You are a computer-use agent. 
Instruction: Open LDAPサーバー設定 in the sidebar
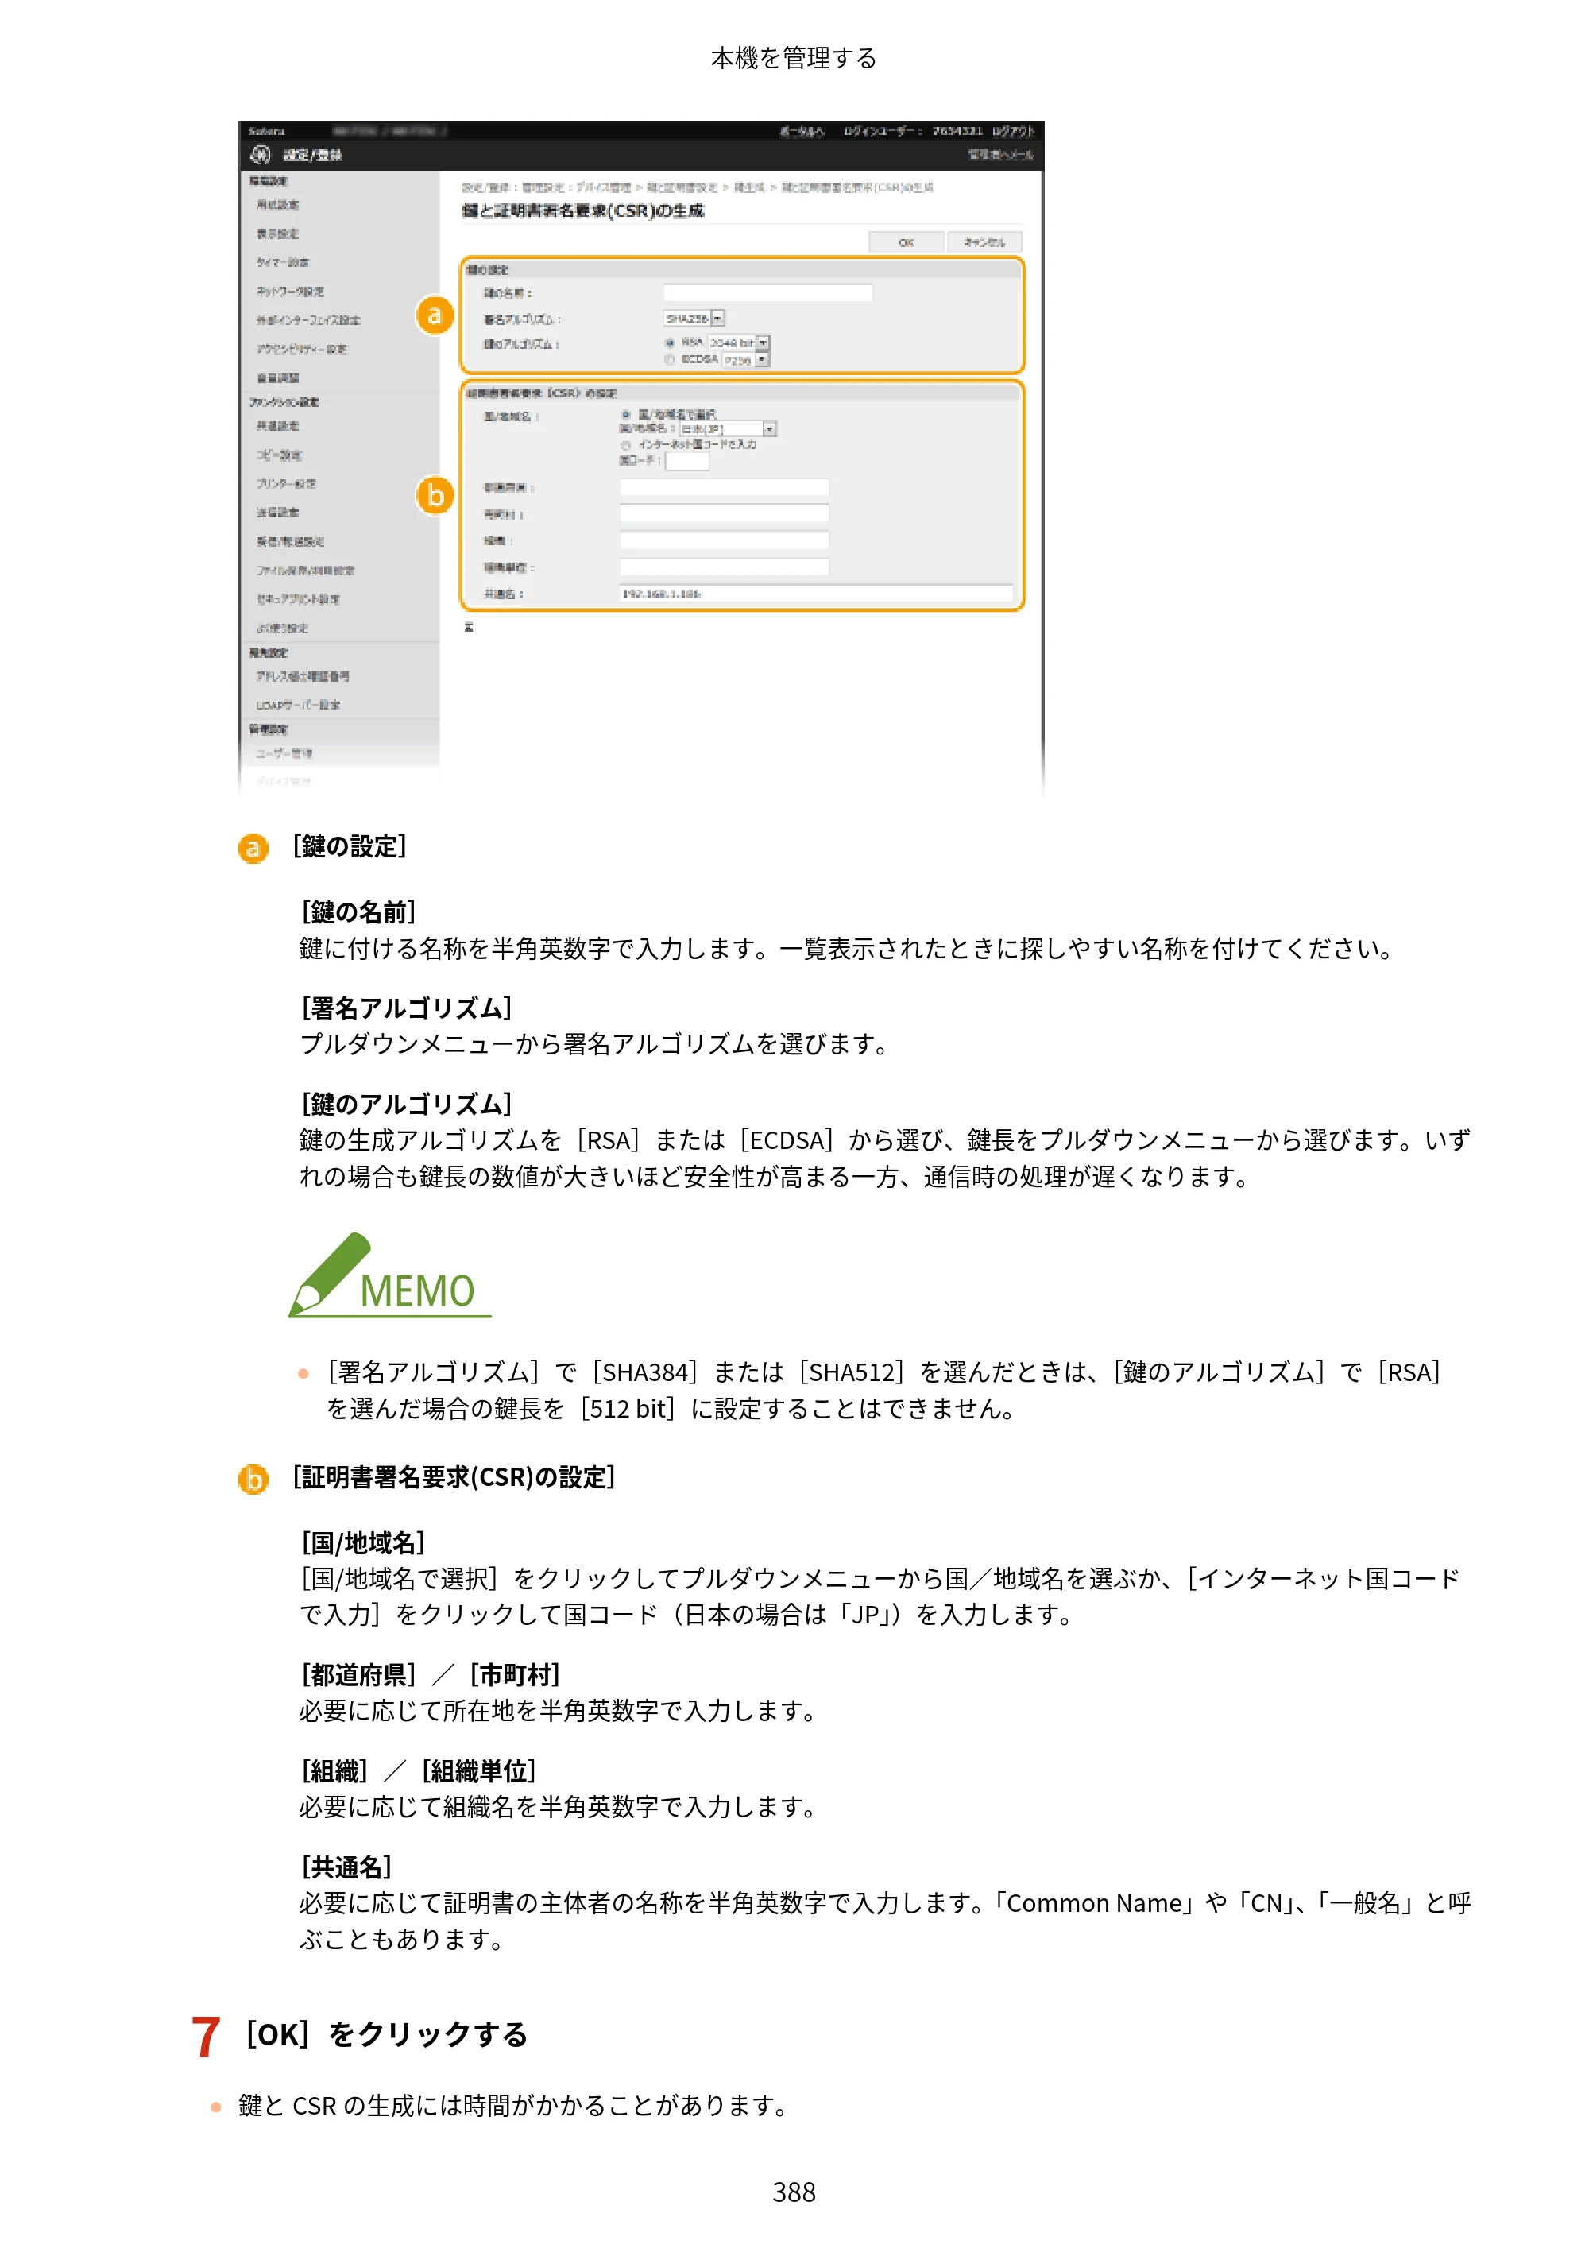pyautogui.click(x=298, y=705)
